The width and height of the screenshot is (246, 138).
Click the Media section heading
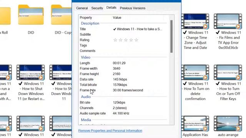tap(86, 120)
